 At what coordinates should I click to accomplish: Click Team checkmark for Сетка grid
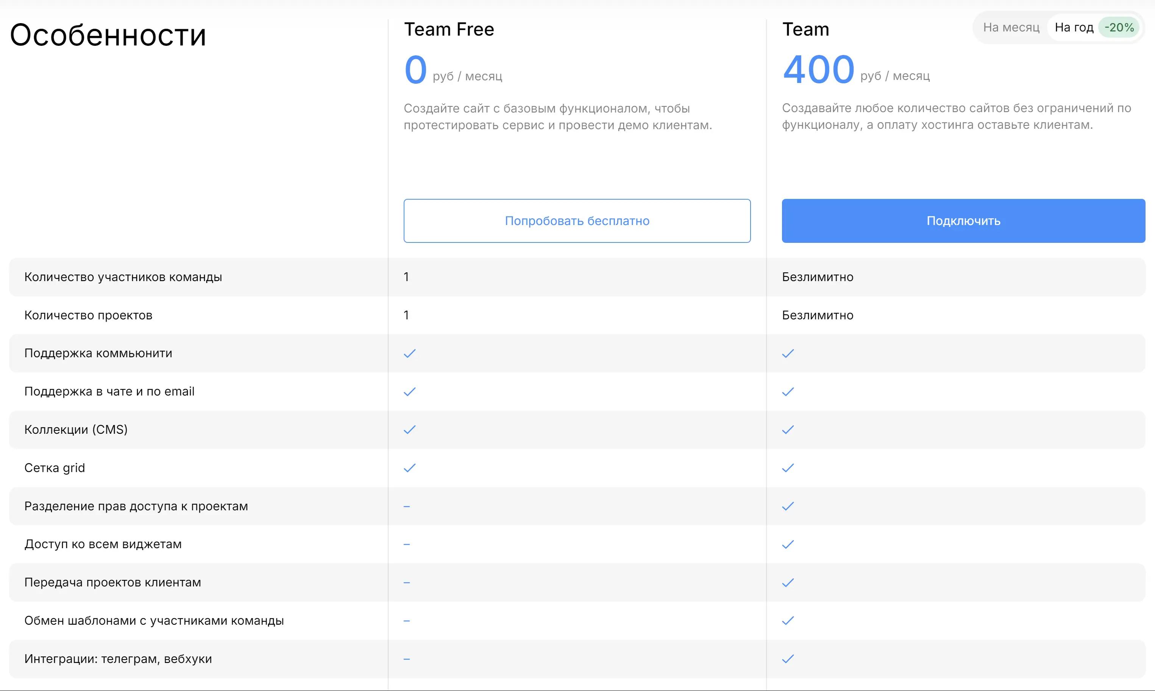pos(788,468)
